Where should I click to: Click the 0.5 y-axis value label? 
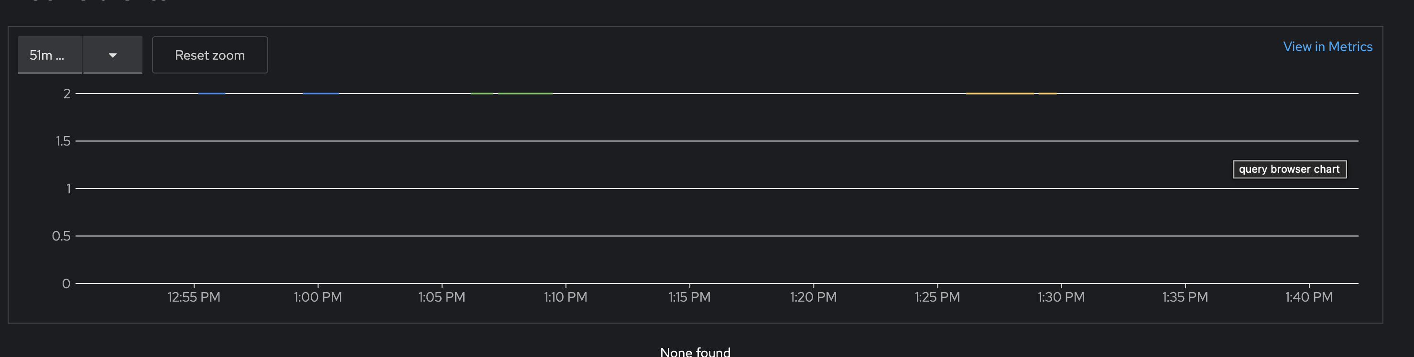pos(62,236)
